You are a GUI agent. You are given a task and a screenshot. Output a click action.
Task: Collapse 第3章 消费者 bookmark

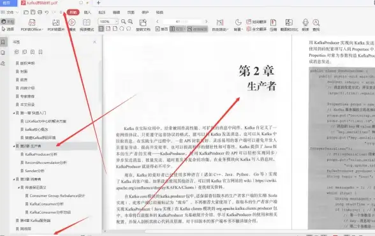click(13, 179)
